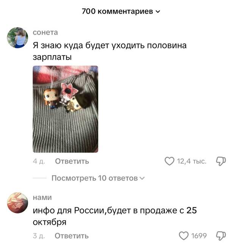Like сонета's comment with the heart icon
The image size is (235, 246).
point(169,161)
